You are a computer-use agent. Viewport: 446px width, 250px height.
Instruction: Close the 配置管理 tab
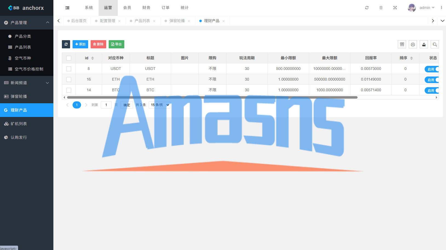click(x=119, y=21)
